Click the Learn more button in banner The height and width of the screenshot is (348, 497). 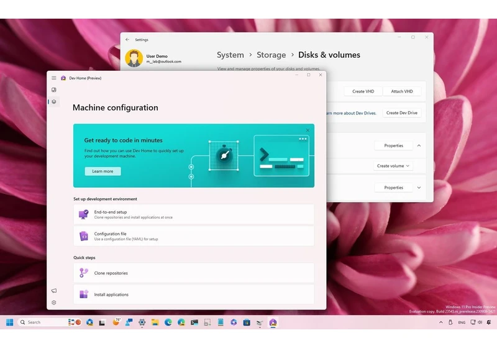[x=103, y=171]
